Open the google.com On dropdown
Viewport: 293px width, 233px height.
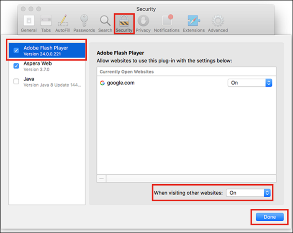coord(250,83)
